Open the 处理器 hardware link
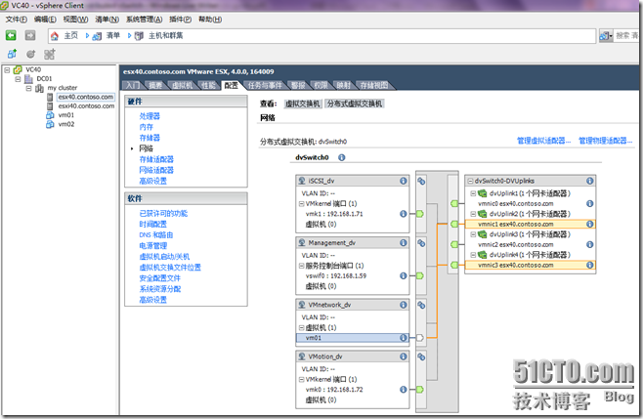The image size is (643, 419). click(150, 116)
